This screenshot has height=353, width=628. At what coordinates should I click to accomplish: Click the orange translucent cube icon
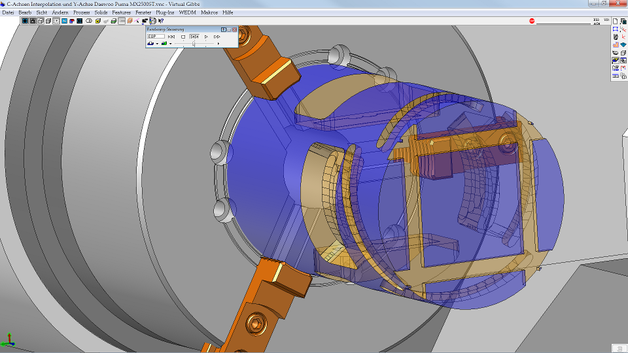tap(130, 21)
